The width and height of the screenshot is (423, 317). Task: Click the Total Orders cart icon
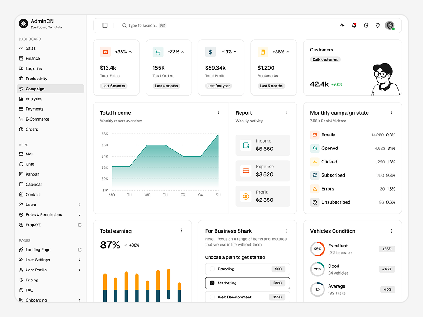[x=158, y=52]
